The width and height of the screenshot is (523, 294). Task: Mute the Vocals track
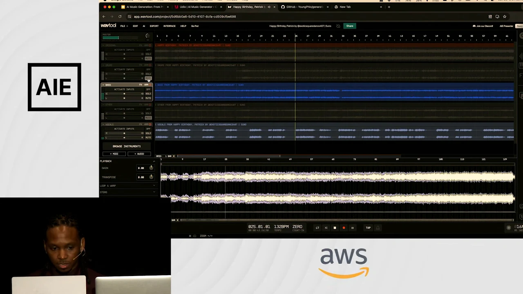[x=148, y=138]
